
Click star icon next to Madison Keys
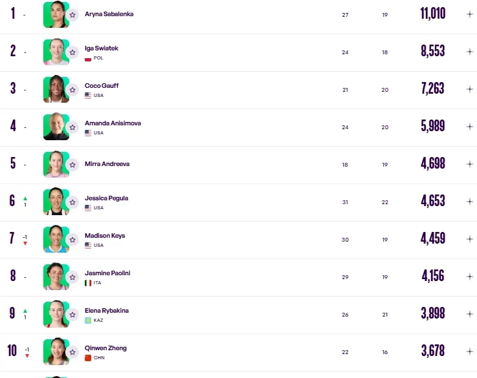coord(72,240)
